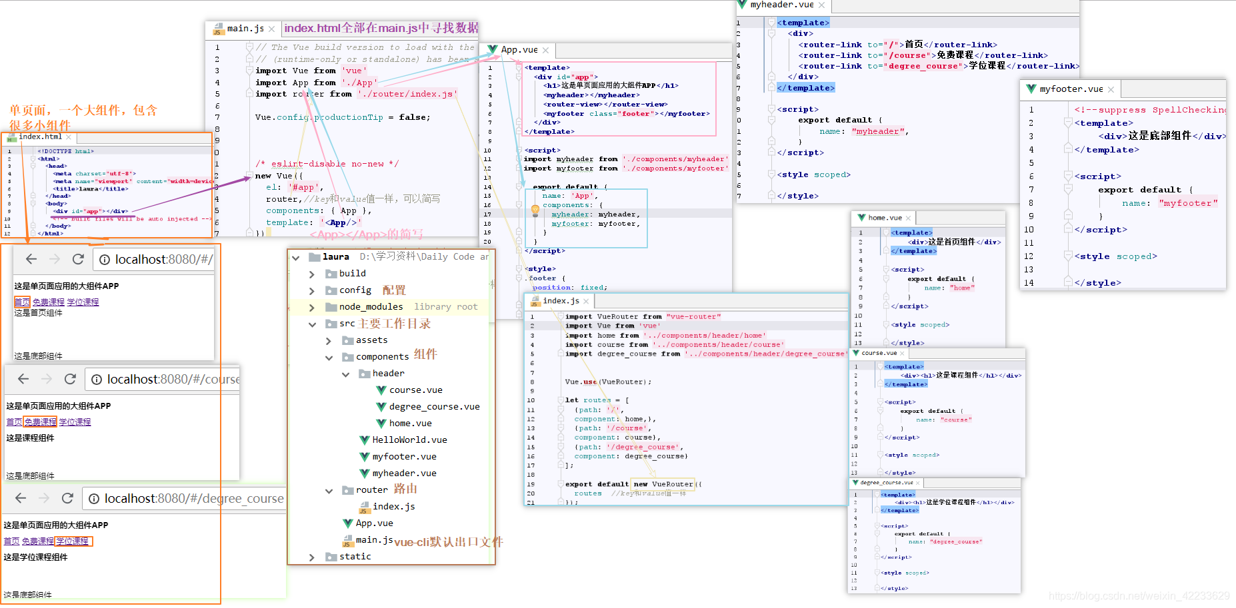
Task: Expand the node_modules folder
Action: pos(311,307)
